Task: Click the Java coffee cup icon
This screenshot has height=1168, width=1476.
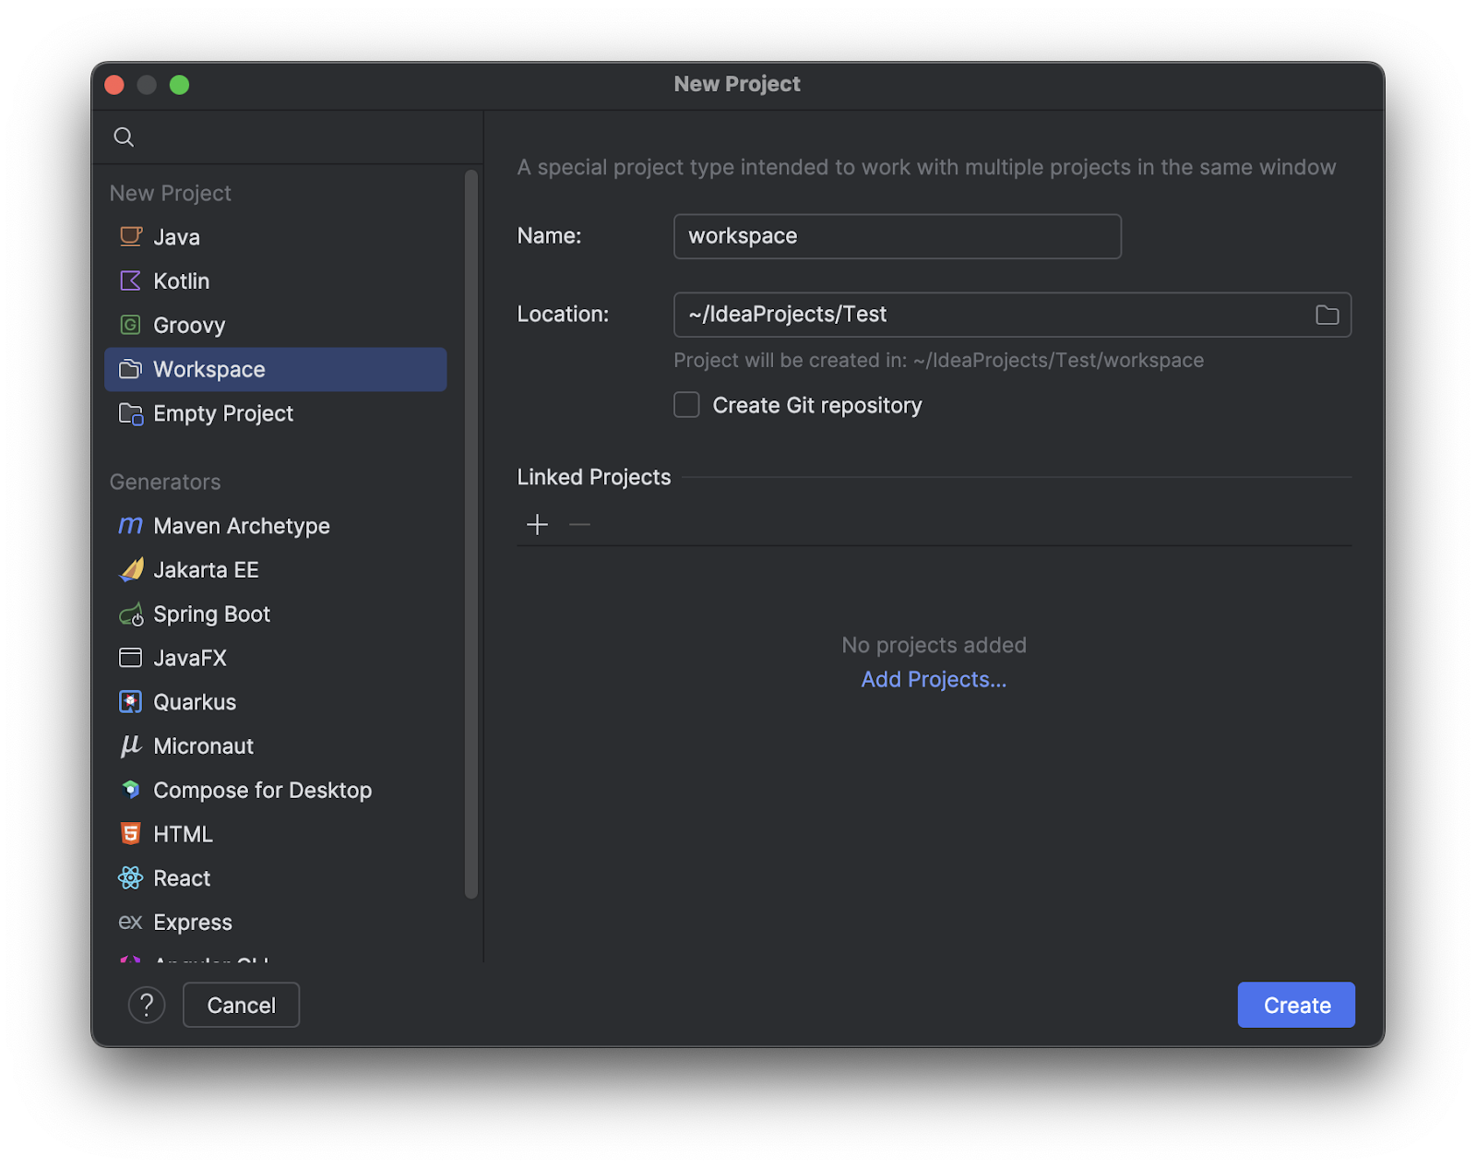Action: [131, 237]
